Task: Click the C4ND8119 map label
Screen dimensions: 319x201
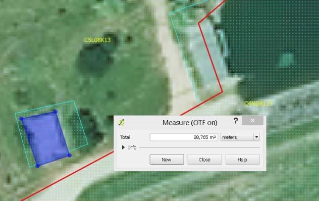Action: 258,104
